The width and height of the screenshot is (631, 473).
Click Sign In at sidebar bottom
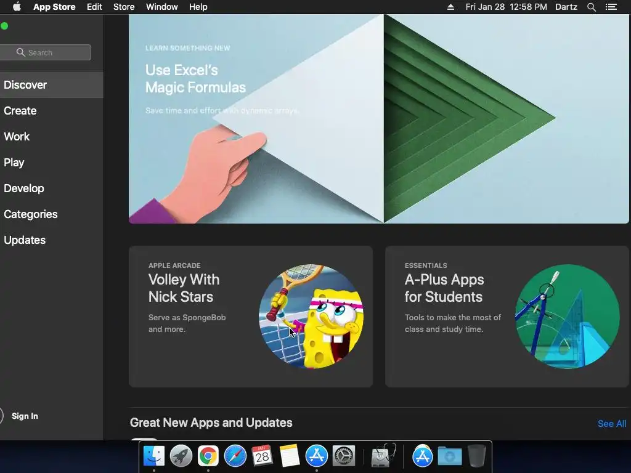(x=25, y=416)
